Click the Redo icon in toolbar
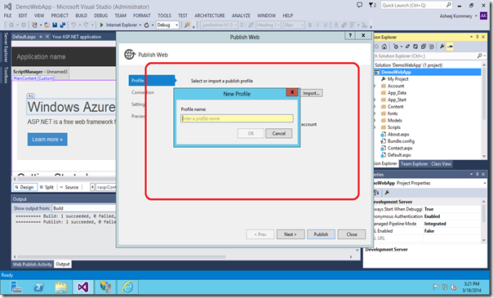Image resolution: width=493 pixels, height=298 pixels. [86, 24]
